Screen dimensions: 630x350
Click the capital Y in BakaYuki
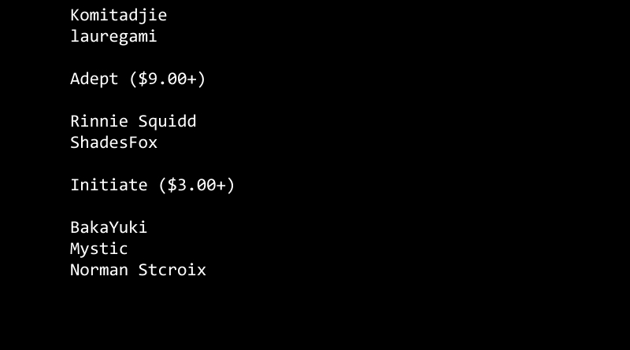coord(113,227)
